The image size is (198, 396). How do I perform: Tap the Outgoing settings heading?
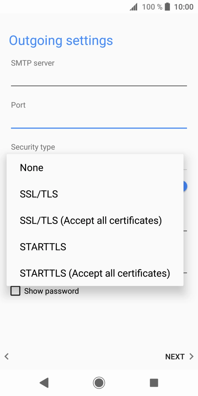pyautogui.click(x=61, y=40)
